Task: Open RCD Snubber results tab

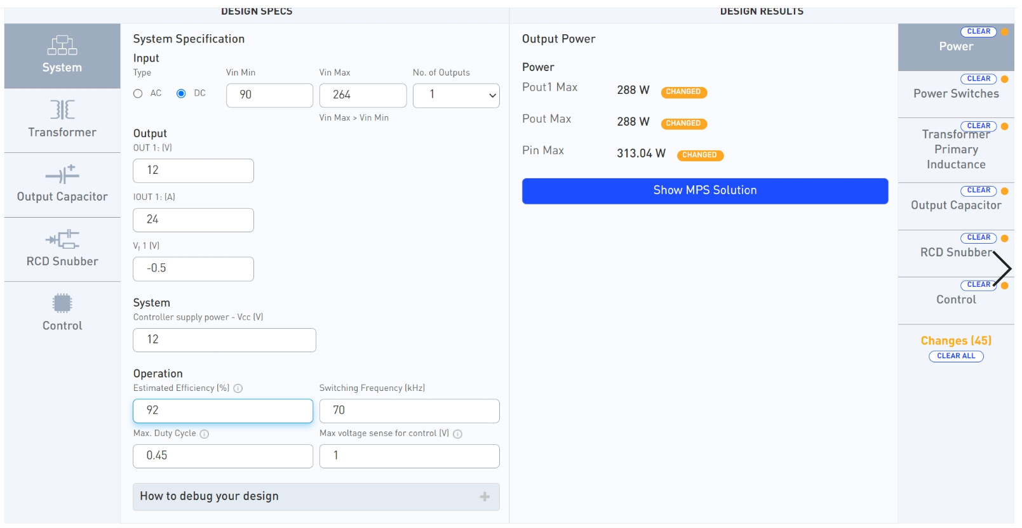Action: (956, 253)
